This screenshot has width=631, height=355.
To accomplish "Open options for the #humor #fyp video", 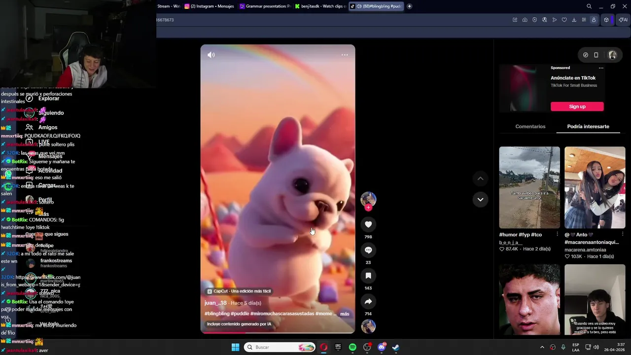I will pos(557,234).
